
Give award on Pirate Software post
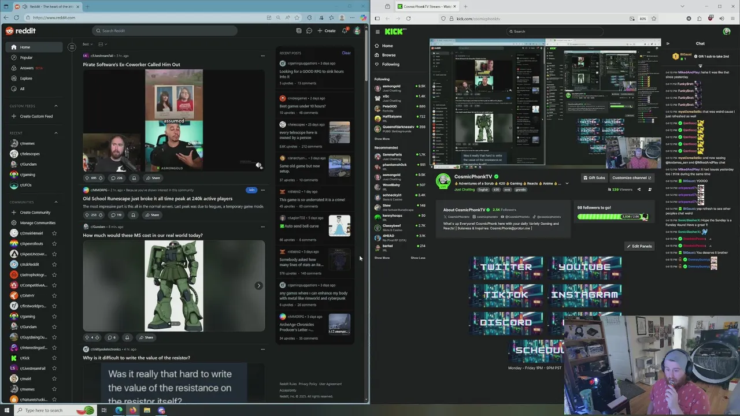[x=134, y=178]
